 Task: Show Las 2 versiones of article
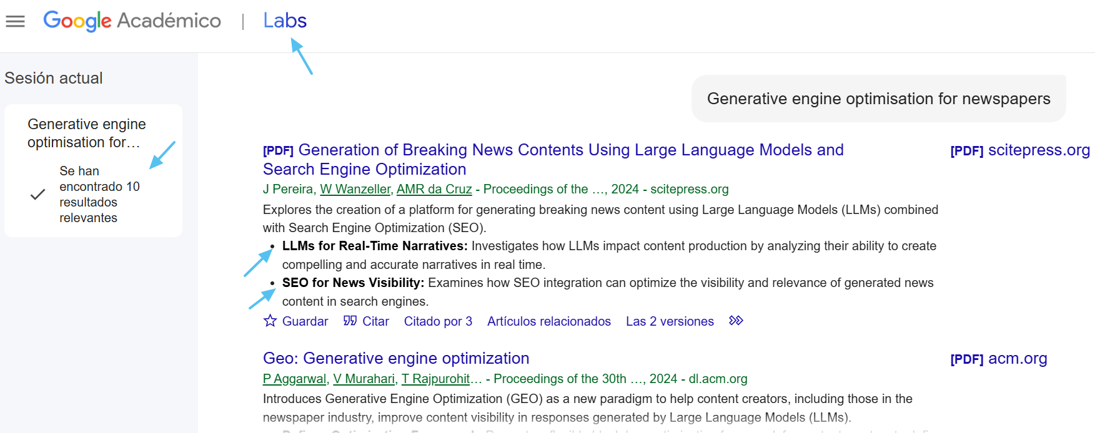coord(670,321)
